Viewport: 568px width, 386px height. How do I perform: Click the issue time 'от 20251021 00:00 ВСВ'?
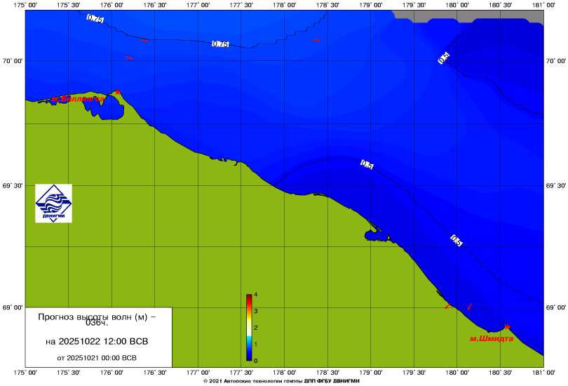(x=97, y=357)
